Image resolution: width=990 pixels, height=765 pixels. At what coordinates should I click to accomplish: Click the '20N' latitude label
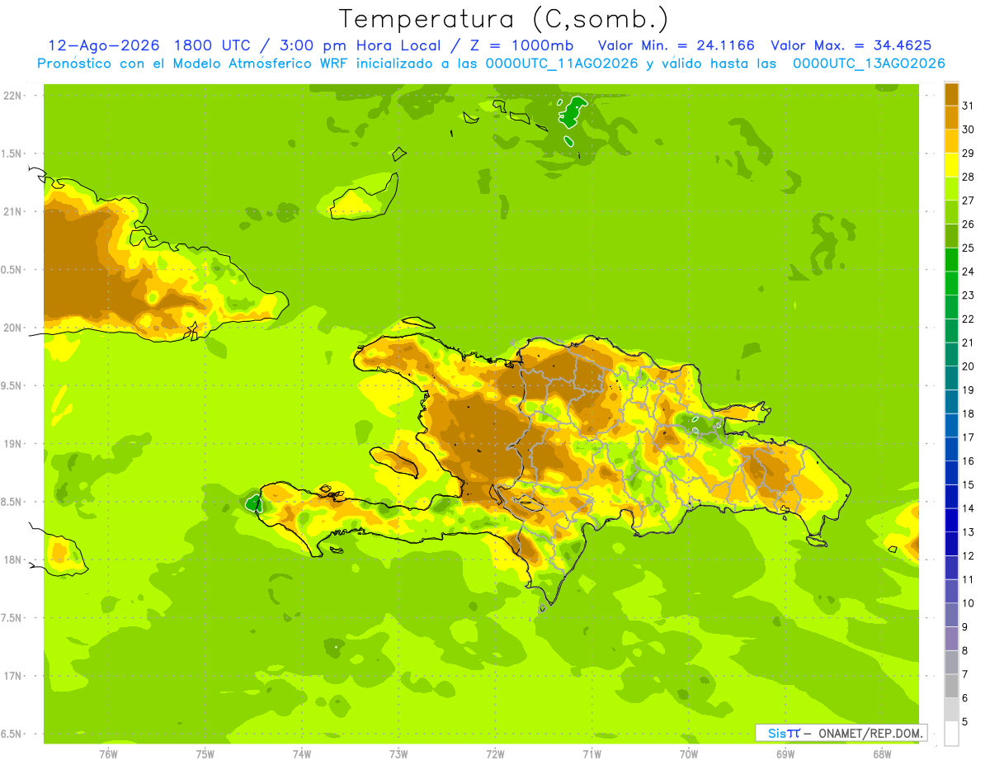click(x=12, y=328)
